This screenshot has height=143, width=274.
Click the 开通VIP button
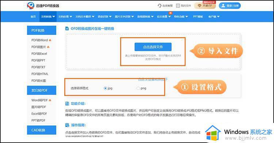205,5
